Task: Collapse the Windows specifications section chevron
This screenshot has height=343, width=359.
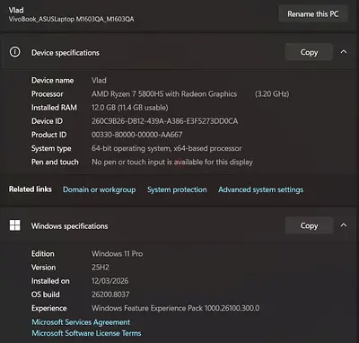Action: 344,225
